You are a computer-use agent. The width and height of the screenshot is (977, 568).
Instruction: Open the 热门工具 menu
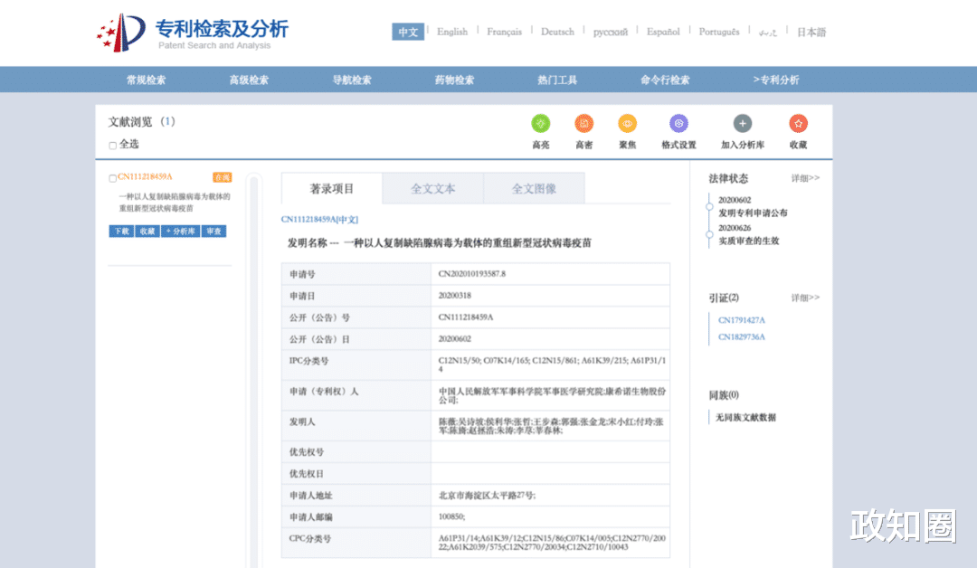[557, 80]
